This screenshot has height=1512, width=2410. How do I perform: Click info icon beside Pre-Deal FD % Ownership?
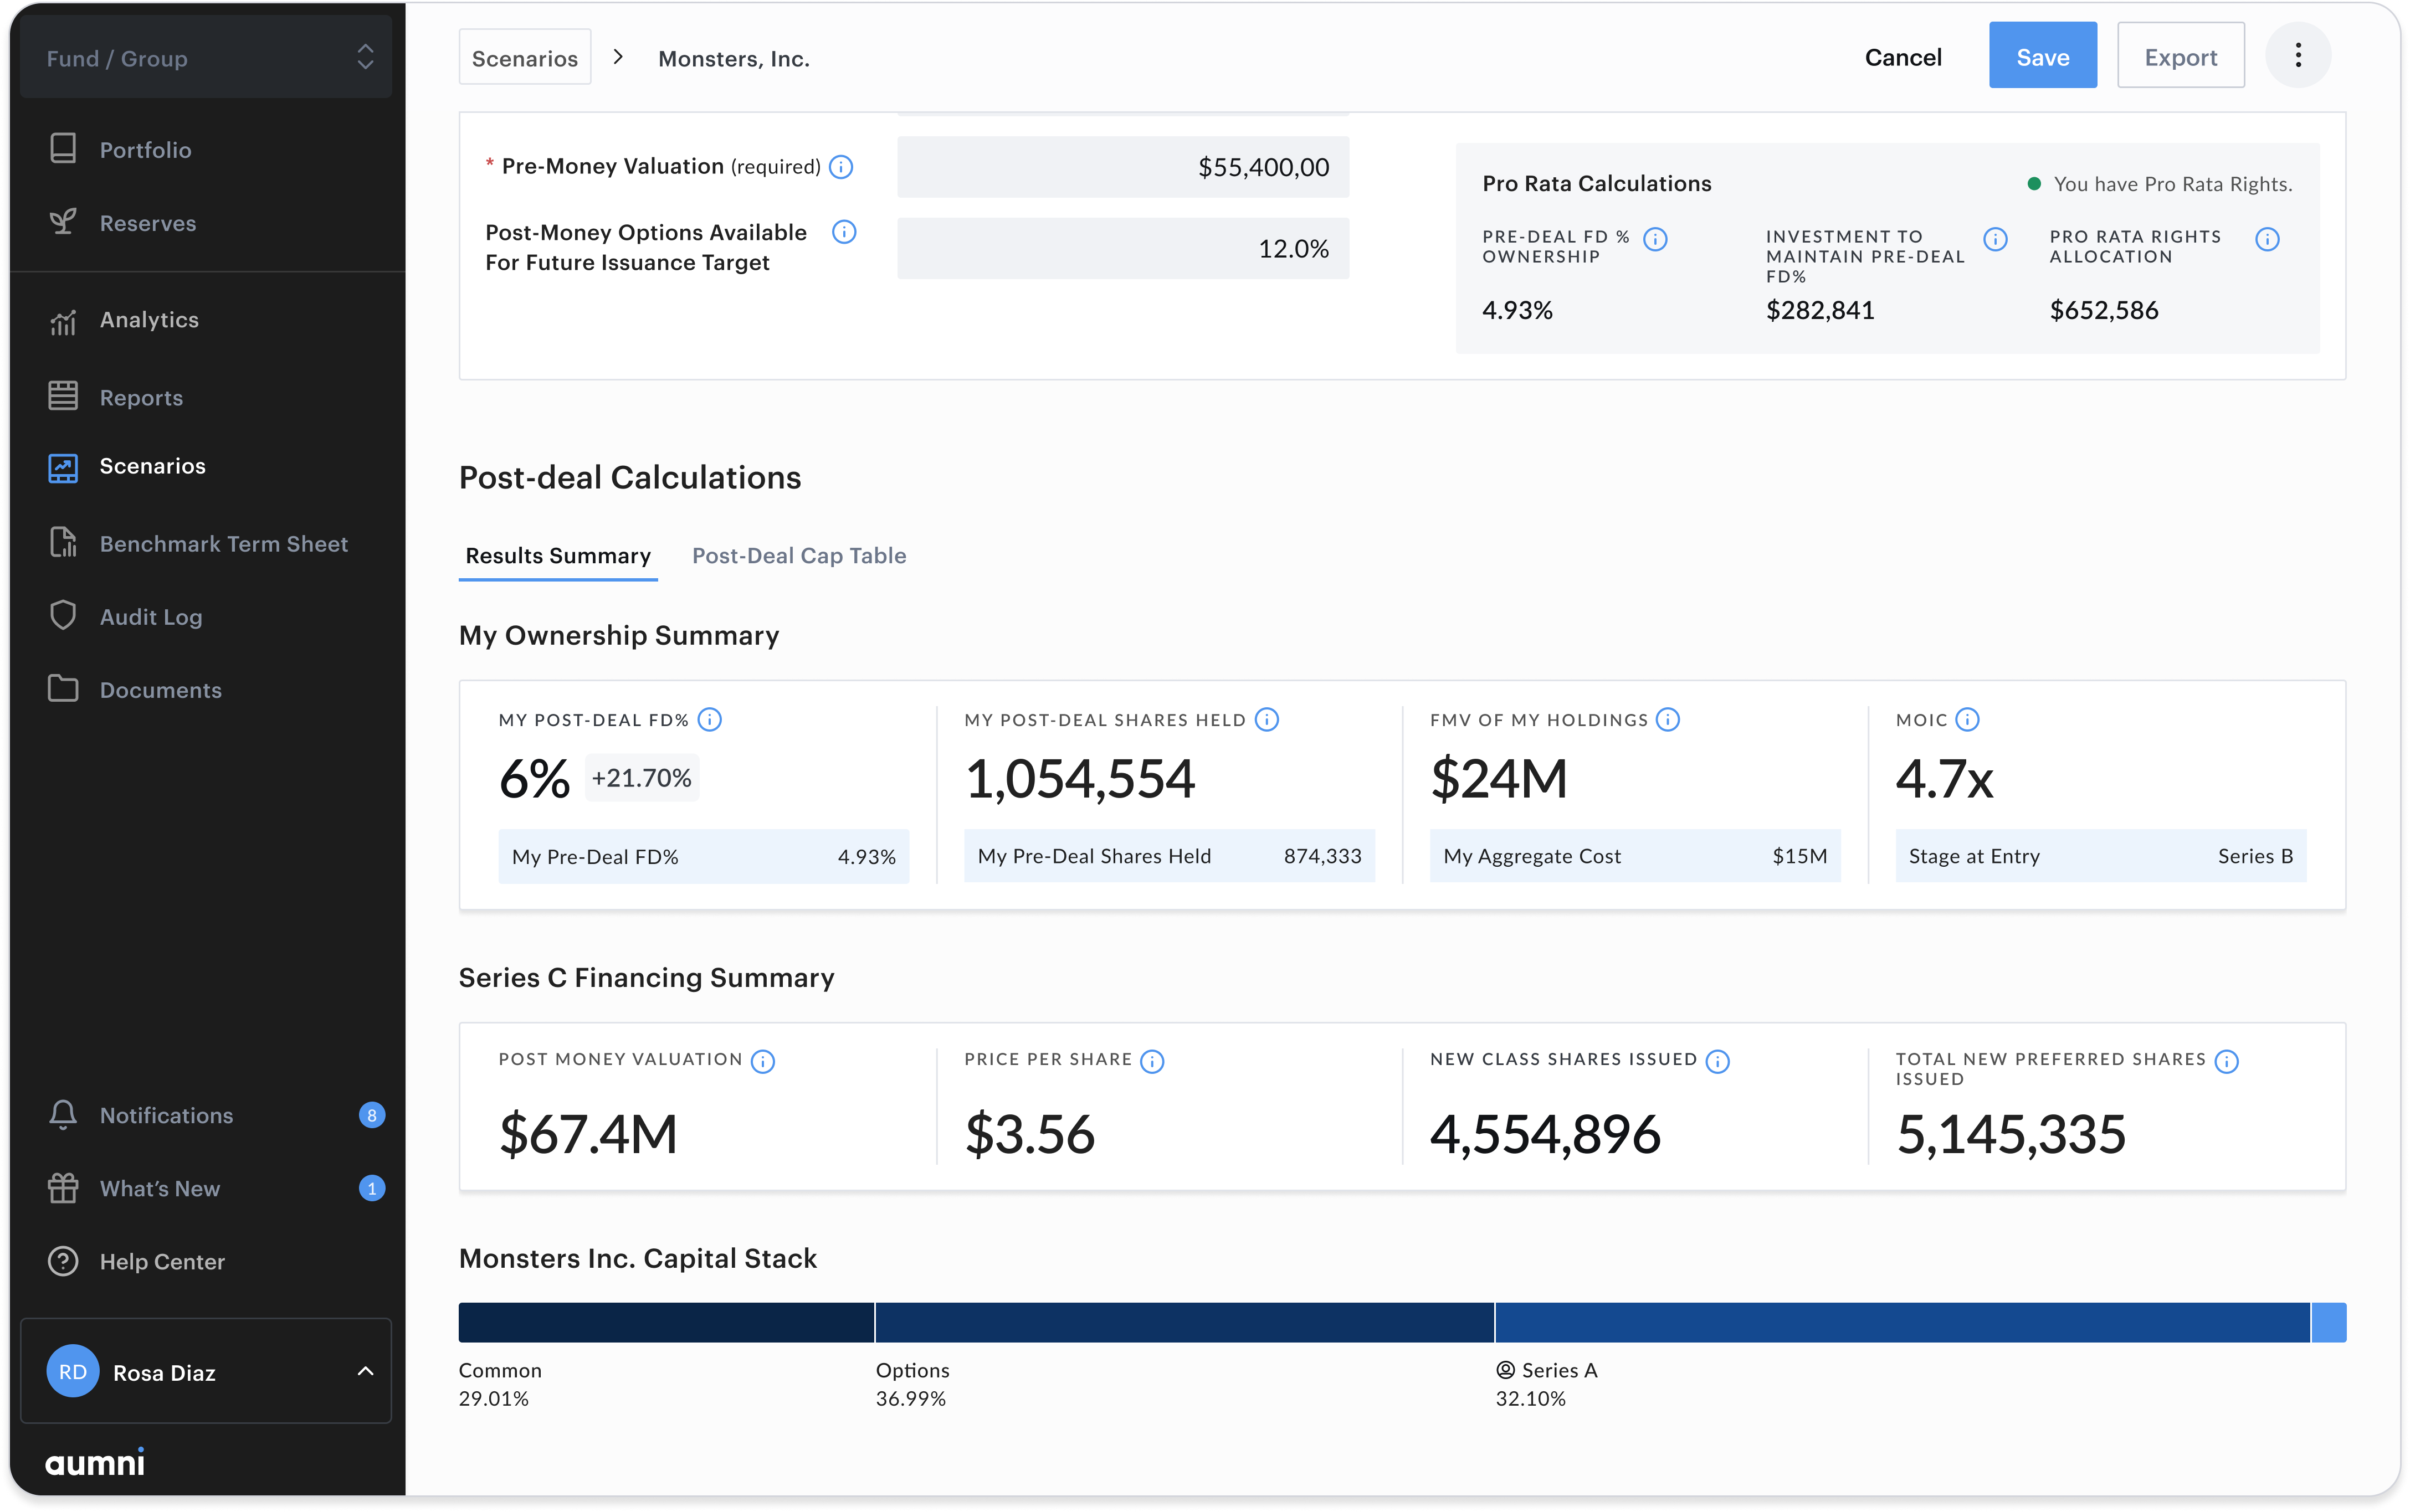[x=1655, y=239]
